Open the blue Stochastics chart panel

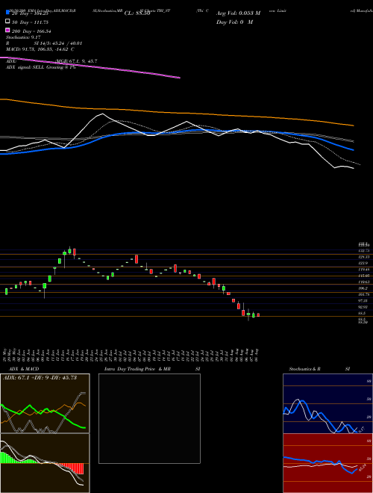[x=327, y=403]
